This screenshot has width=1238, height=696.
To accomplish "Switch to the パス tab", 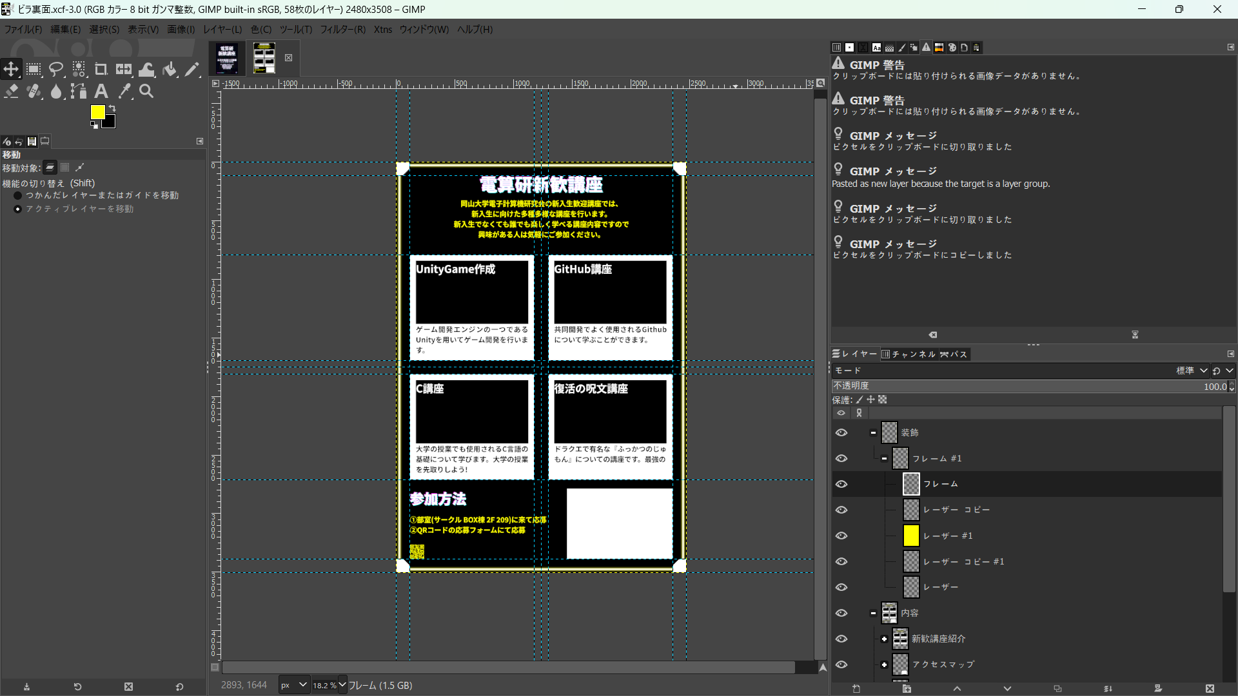I will pyautogui.click(x=954, y=354).
